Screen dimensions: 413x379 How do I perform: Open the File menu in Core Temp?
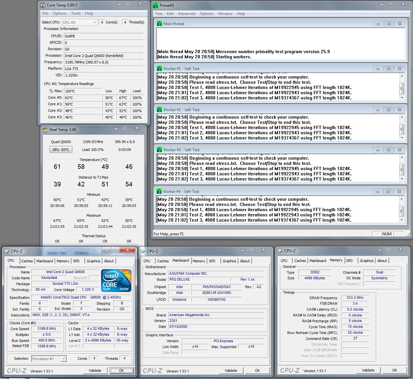[x=45, y=13]
